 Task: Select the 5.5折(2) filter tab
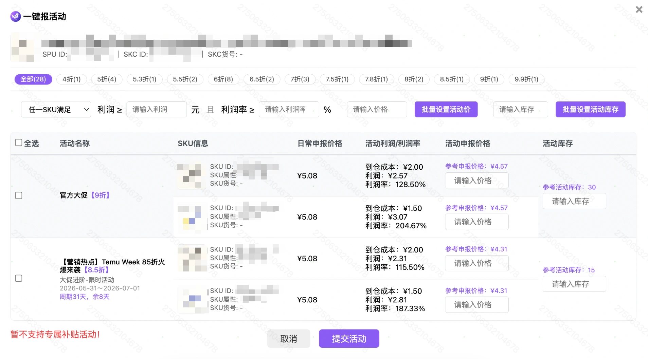(x=185, y=79)
